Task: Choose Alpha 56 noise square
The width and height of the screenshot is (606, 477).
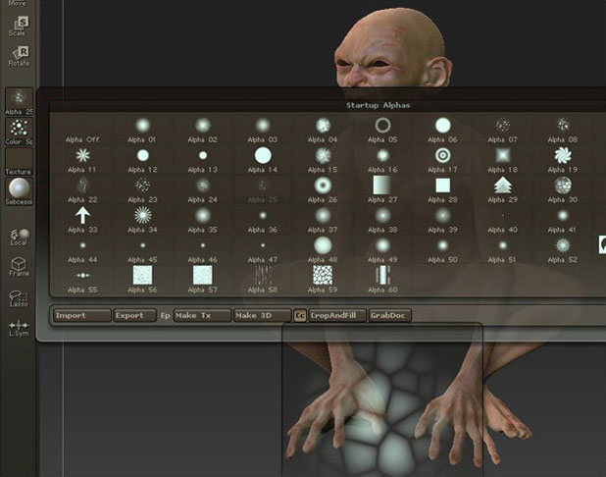Action: click(142, 281)
